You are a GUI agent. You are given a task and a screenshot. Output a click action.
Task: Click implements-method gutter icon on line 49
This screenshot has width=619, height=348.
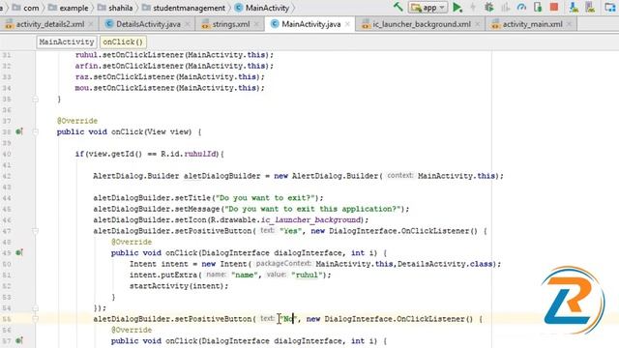(x=19, y=252)
